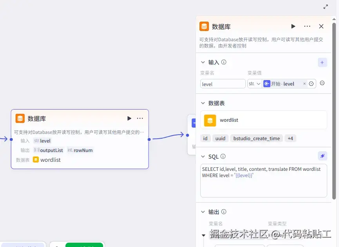339x247 pixels.
Task: Click the canvas database node icon
Action: [20, 119]
